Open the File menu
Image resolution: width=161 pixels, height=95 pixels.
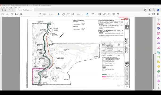click(1, 7)
